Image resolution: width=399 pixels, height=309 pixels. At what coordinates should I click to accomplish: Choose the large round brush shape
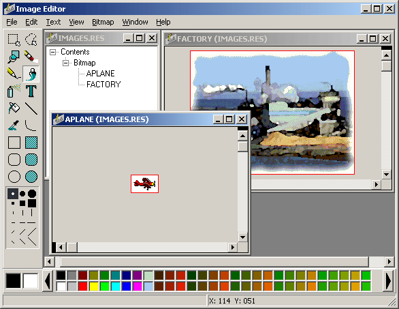[x=32, y=194]
